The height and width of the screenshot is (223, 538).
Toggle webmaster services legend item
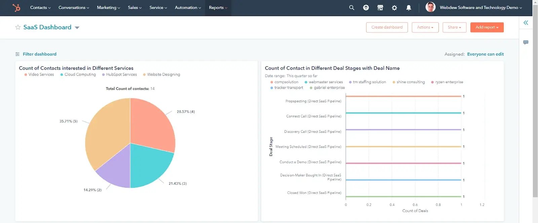(323, 82)
